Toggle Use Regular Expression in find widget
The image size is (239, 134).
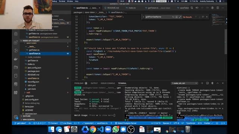pos(180,17)
